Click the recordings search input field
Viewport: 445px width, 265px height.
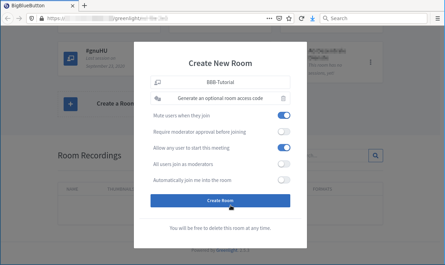(x=338, y=156)
